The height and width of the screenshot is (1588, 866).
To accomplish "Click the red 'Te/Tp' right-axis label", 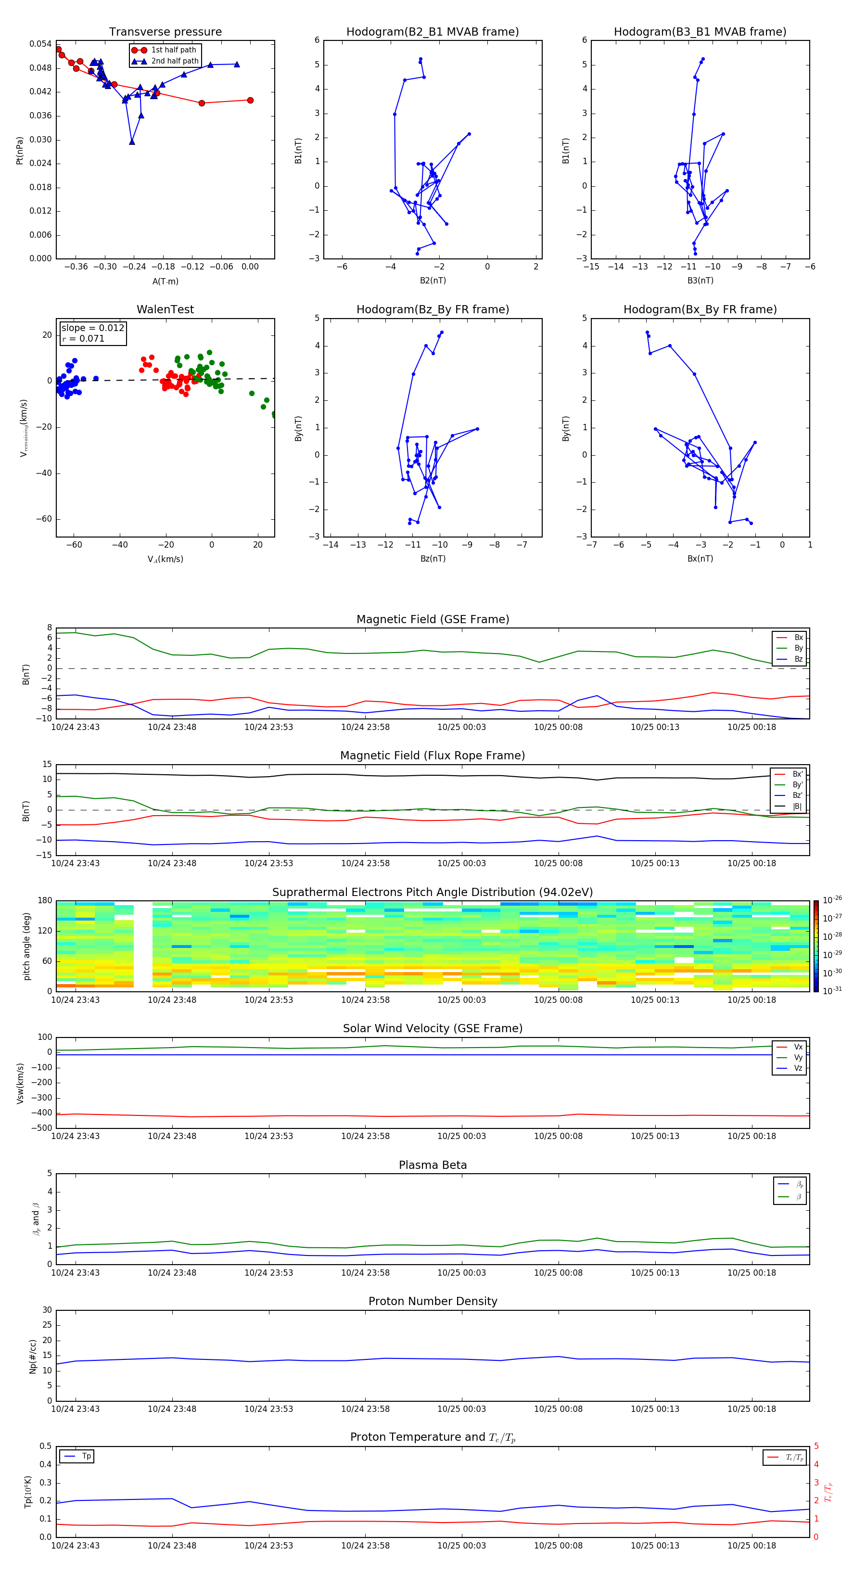I will (829, 1492).
